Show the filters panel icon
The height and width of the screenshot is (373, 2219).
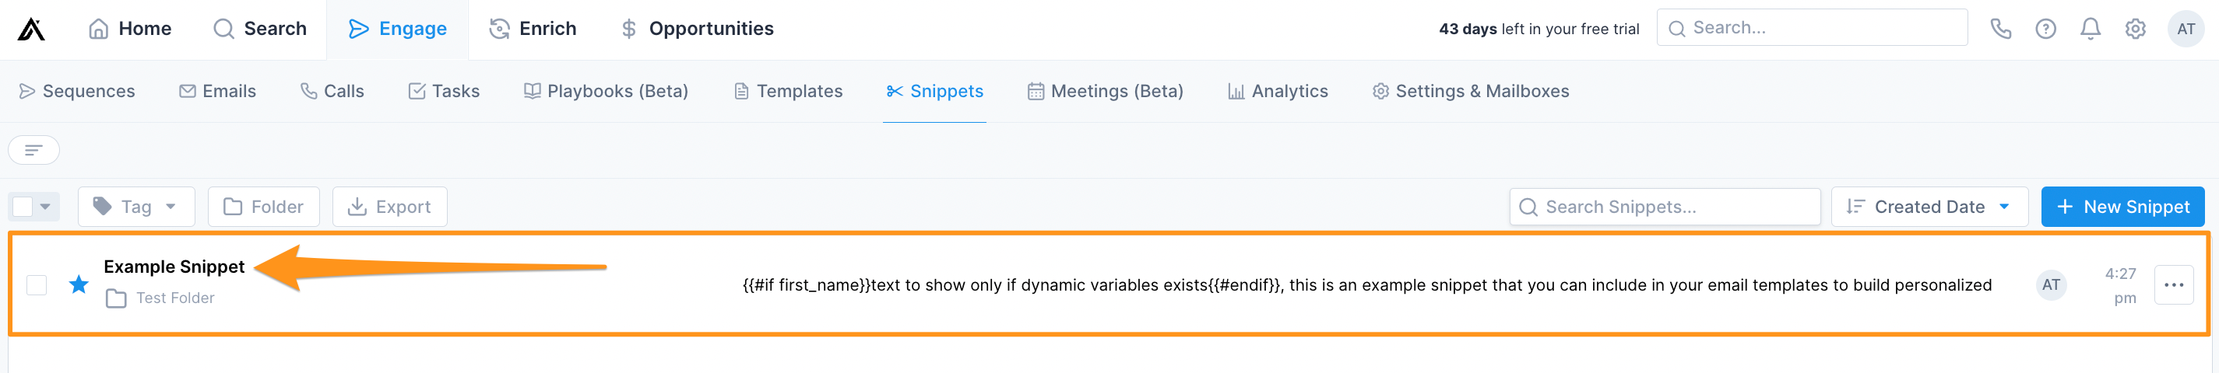[x=33, y=149]
